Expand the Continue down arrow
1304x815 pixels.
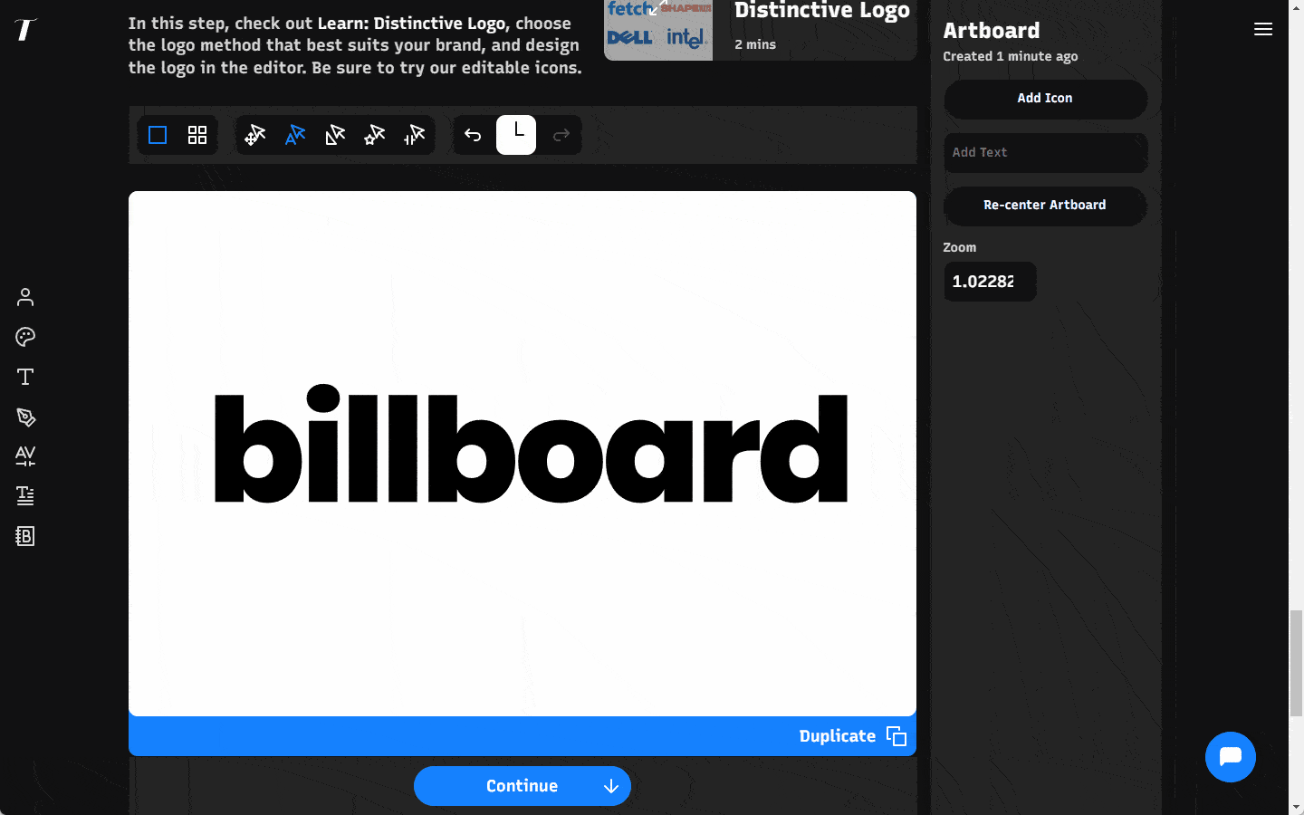coord(611,786)
